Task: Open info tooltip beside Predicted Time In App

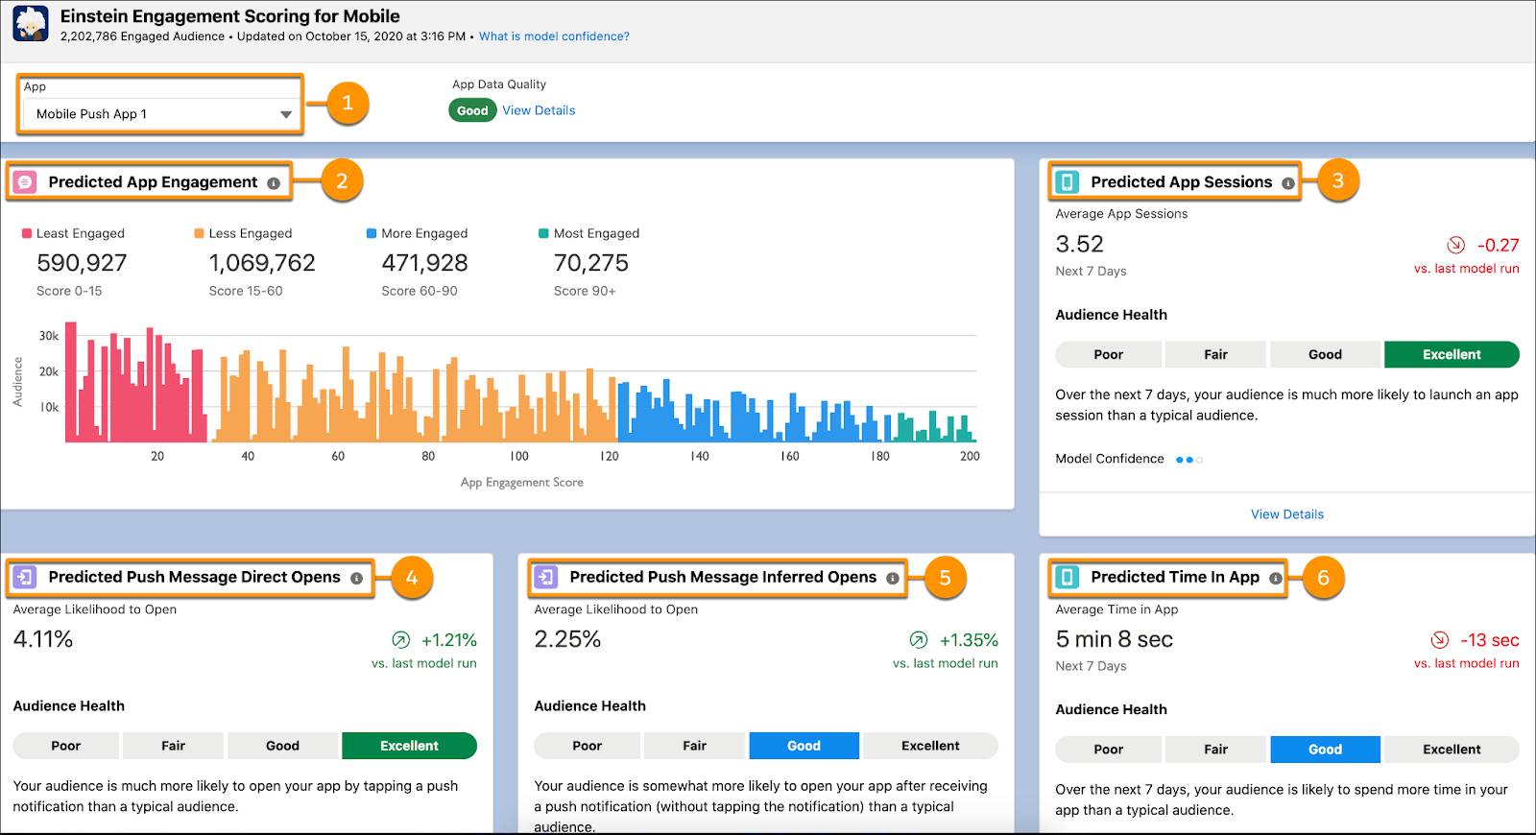Action: 1276,578
